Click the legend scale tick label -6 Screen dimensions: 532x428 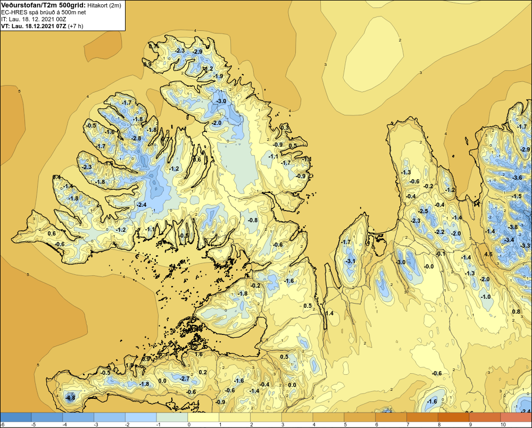tap(2, 425)
